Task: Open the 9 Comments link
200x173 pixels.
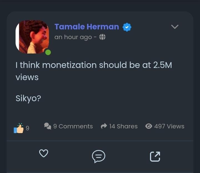Action: [73, 126]
